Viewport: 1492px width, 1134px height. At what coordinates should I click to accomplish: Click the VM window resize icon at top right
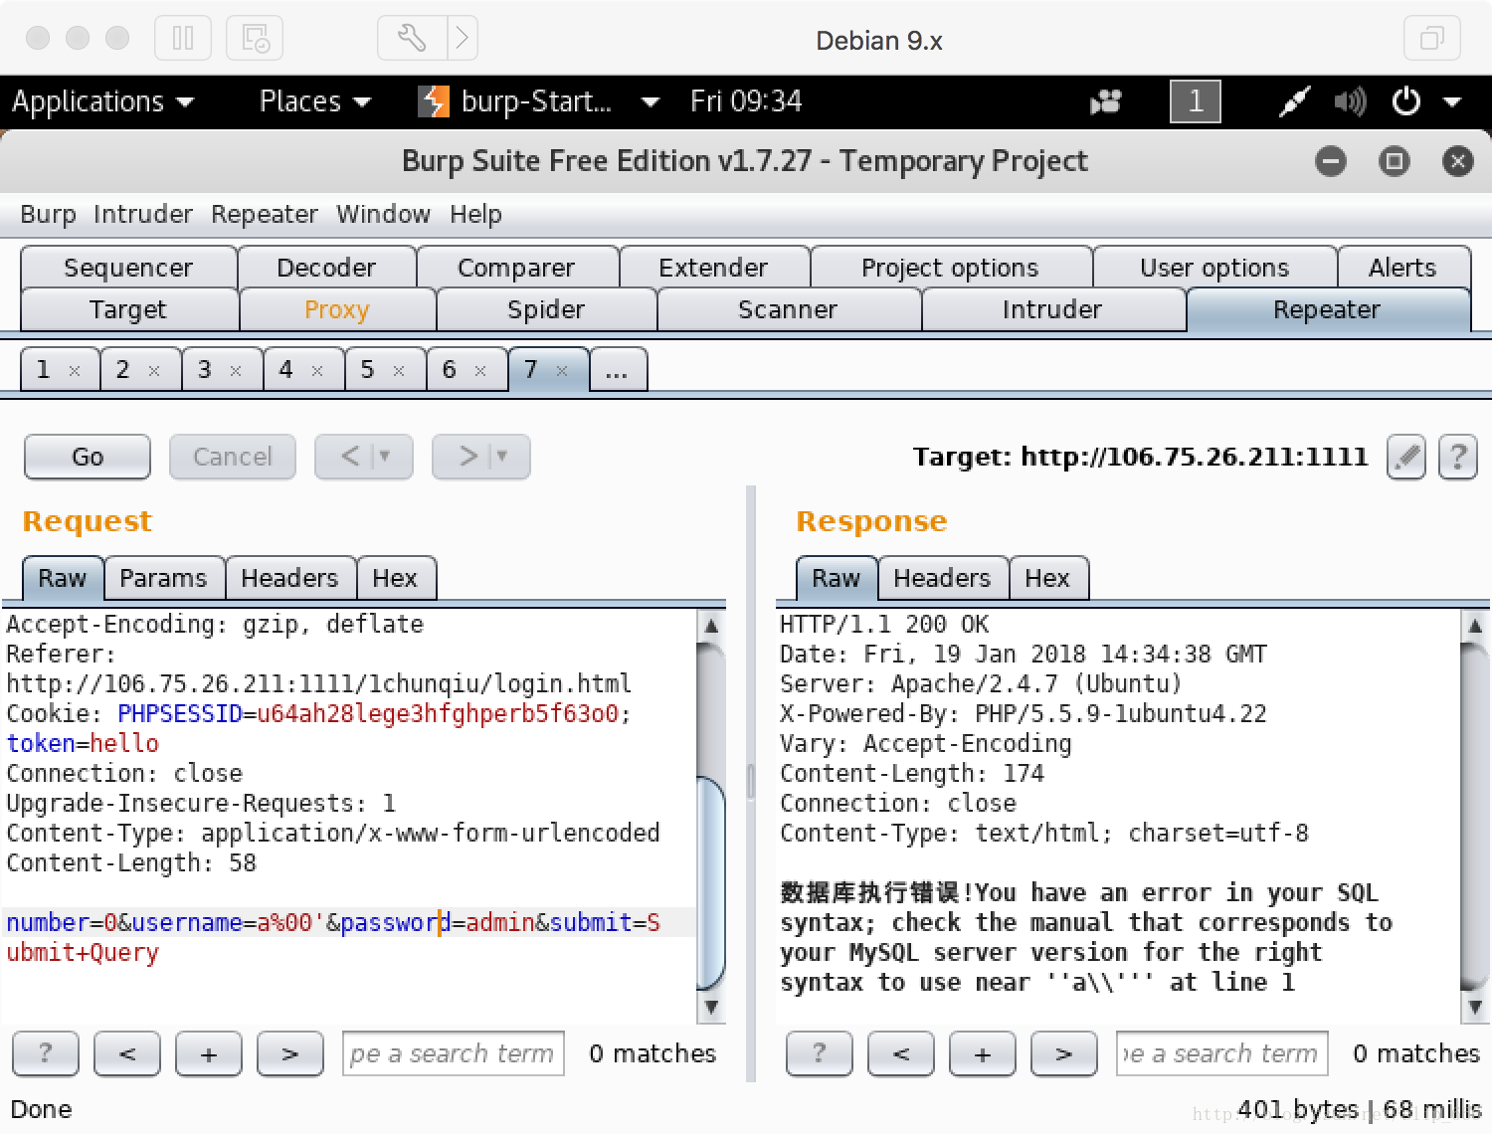tap(1432, 39)
